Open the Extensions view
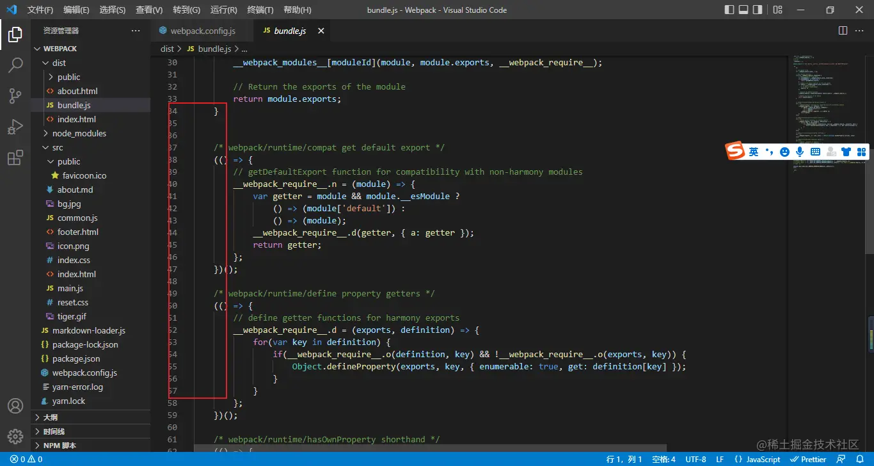The width and height of the screenshot is (874, 466). coord(15,158)
